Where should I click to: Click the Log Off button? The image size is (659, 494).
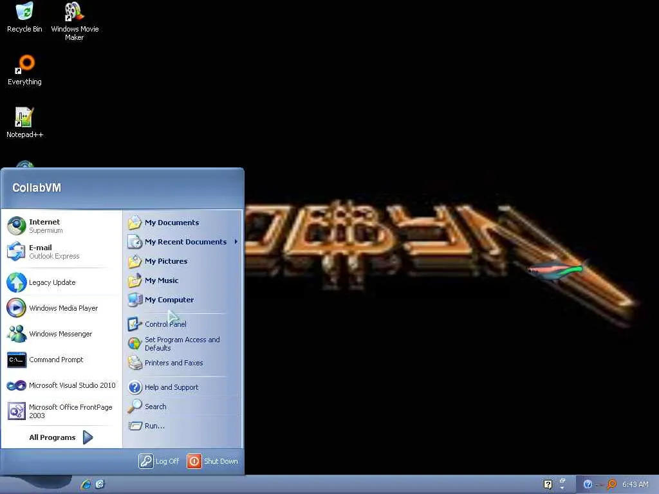[159, 461]
